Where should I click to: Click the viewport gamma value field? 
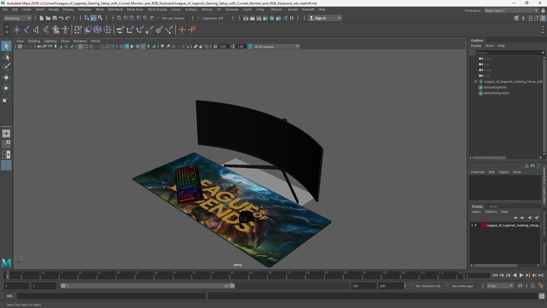pos(240,46)
